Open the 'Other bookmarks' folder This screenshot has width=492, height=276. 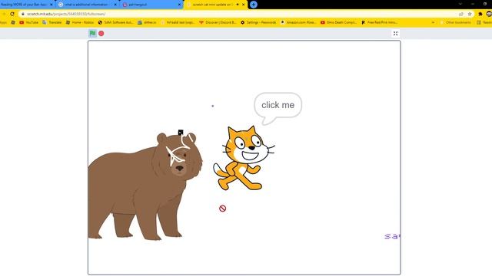click(x=456, y=22)
